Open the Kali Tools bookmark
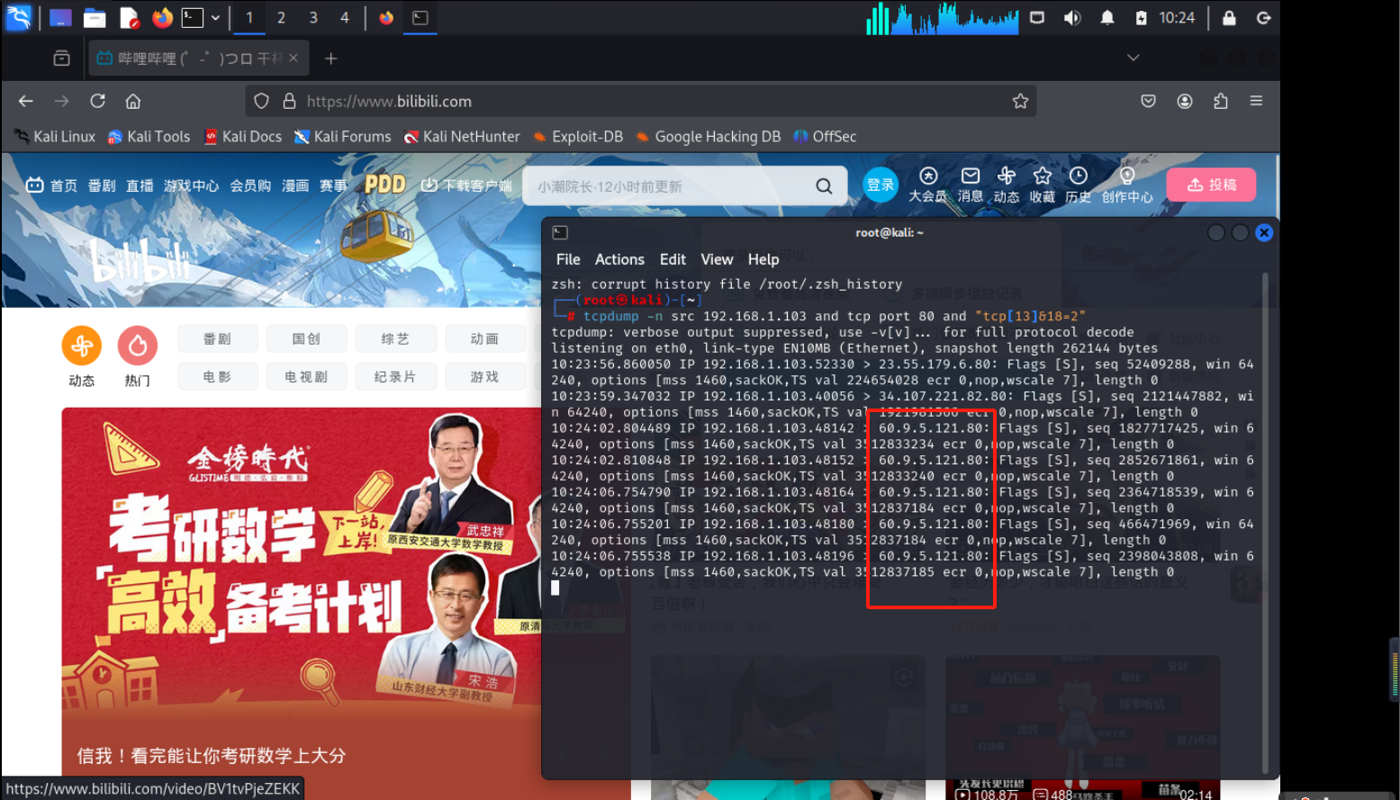Viewport: 1400px width, 800px height. (x=149, y=137)
